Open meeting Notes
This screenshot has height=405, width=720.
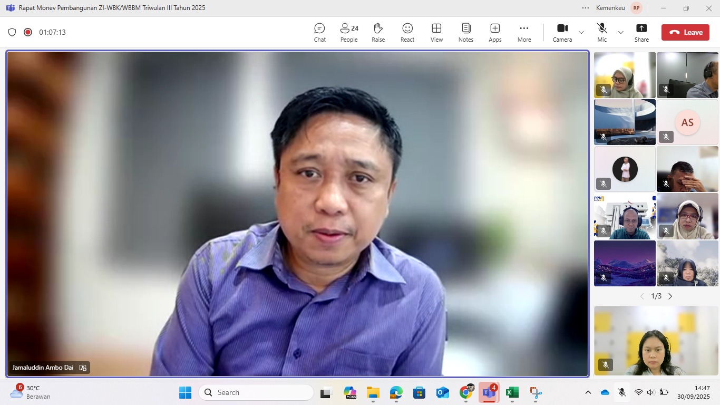(x=465, y=32)
